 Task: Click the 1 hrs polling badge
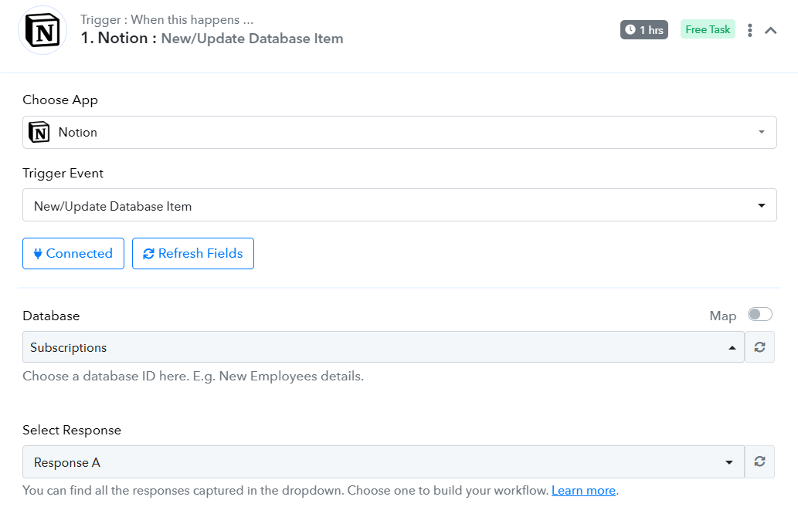tap(643, 30)
